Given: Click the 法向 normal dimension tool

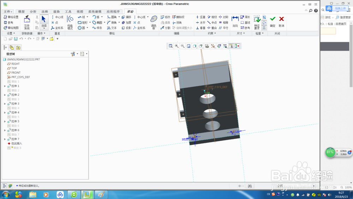Looking at the screenshot, I should coord(235,22).
